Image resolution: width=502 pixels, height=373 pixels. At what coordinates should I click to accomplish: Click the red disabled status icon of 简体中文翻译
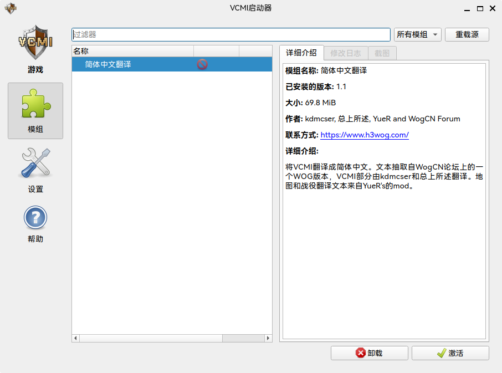[202, 64]
